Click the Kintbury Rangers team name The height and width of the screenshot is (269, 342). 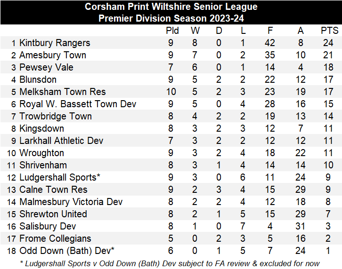click(x=55, y=43)
